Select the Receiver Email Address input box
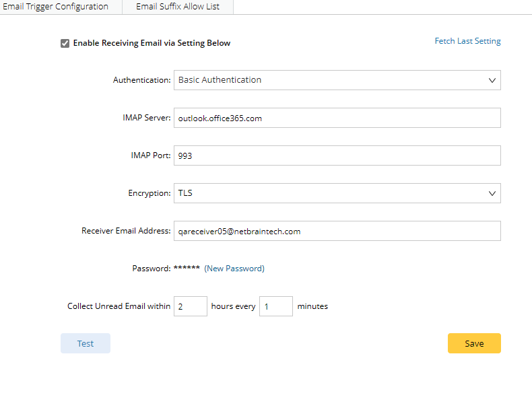Image resolution: width=532 pixels, height=420 pixels. (x=337, y=231)
